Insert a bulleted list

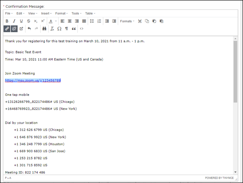point(92,21)
